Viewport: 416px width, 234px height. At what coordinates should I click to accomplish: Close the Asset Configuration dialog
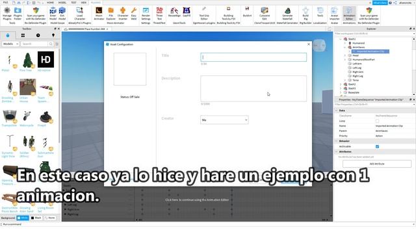309,44
